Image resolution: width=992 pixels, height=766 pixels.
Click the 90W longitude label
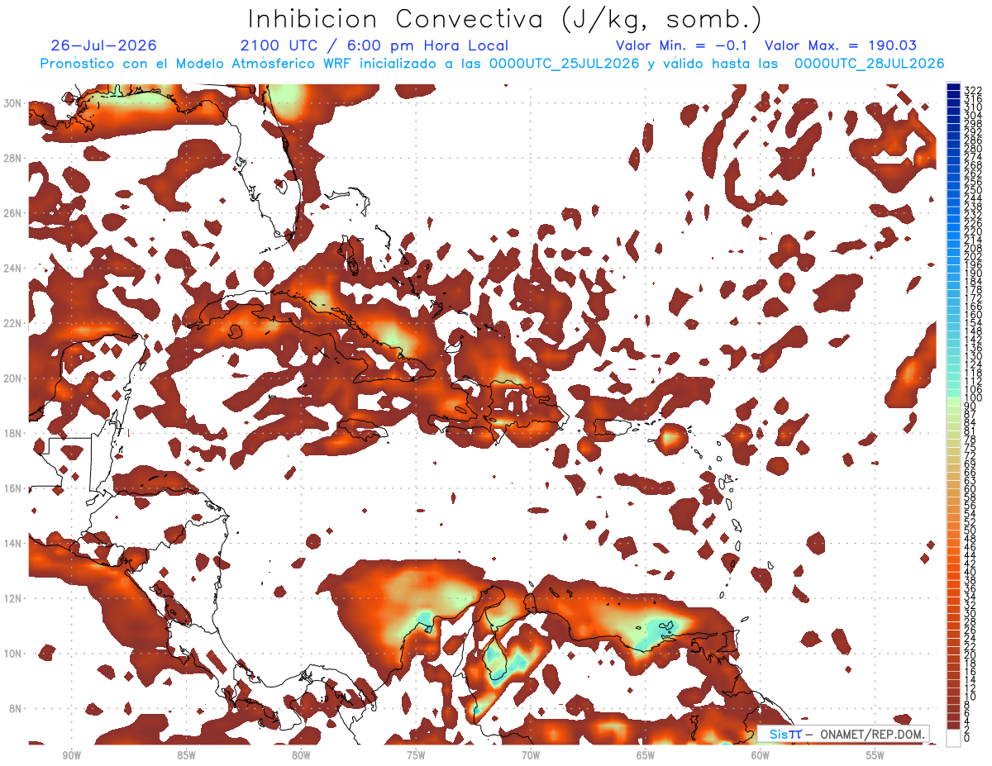coord(71,754)
